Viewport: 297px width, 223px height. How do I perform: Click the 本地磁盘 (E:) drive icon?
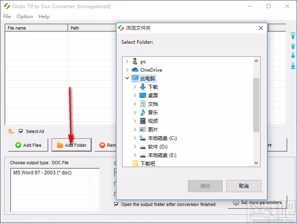coord(143,156)
